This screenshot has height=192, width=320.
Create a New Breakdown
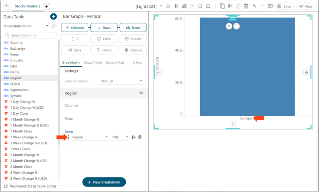104,182
